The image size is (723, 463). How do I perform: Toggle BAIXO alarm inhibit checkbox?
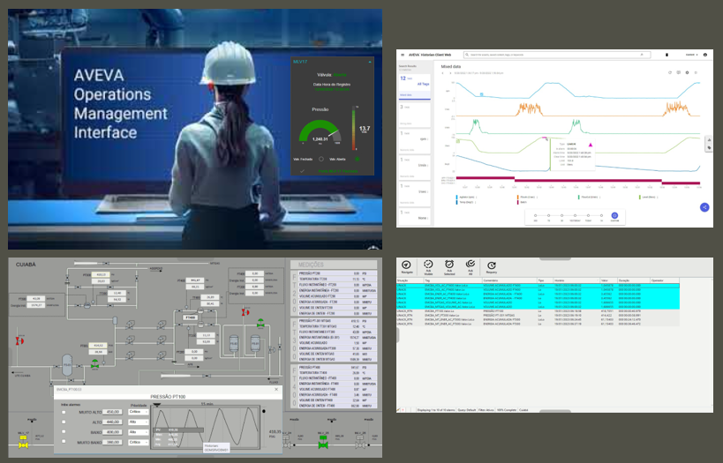point(64,431)
